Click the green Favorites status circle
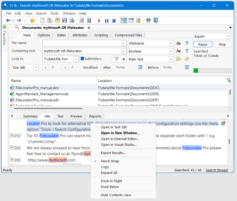 tap(5, 27)
